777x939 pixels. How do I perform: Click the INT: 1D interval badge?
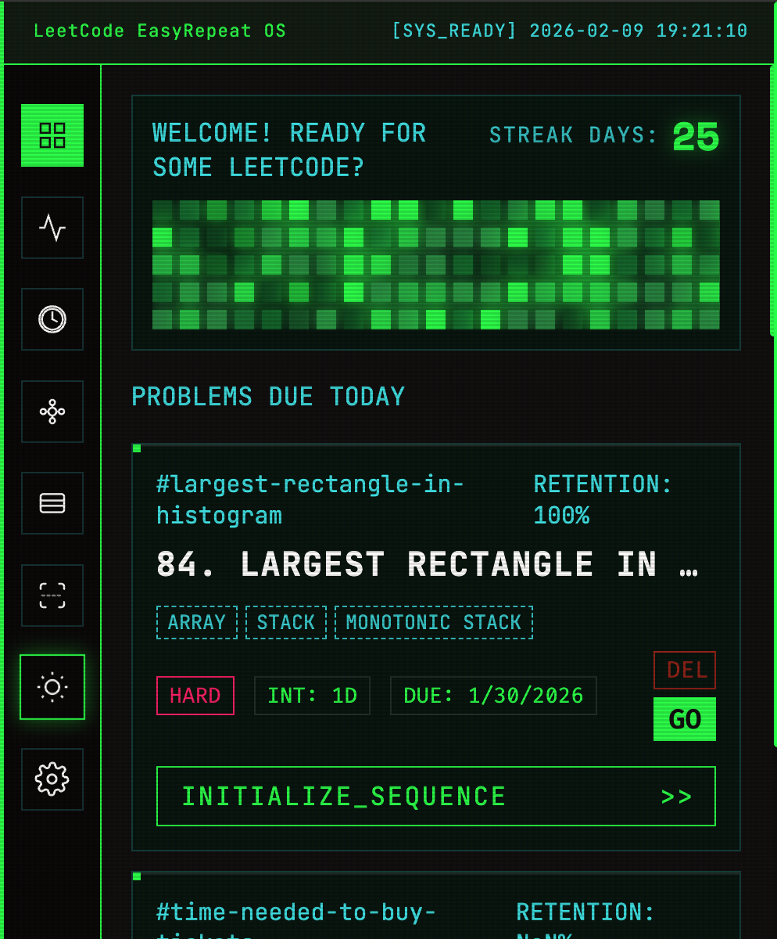[x=312, y=696]
